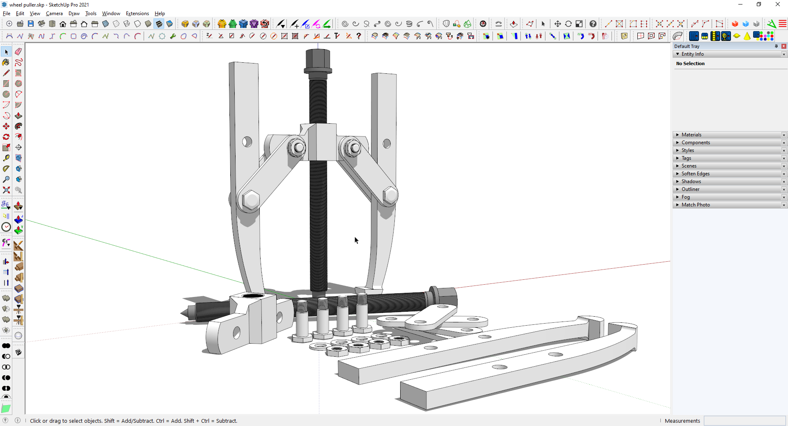Activate the Line pencil tool

coord(6,73)
